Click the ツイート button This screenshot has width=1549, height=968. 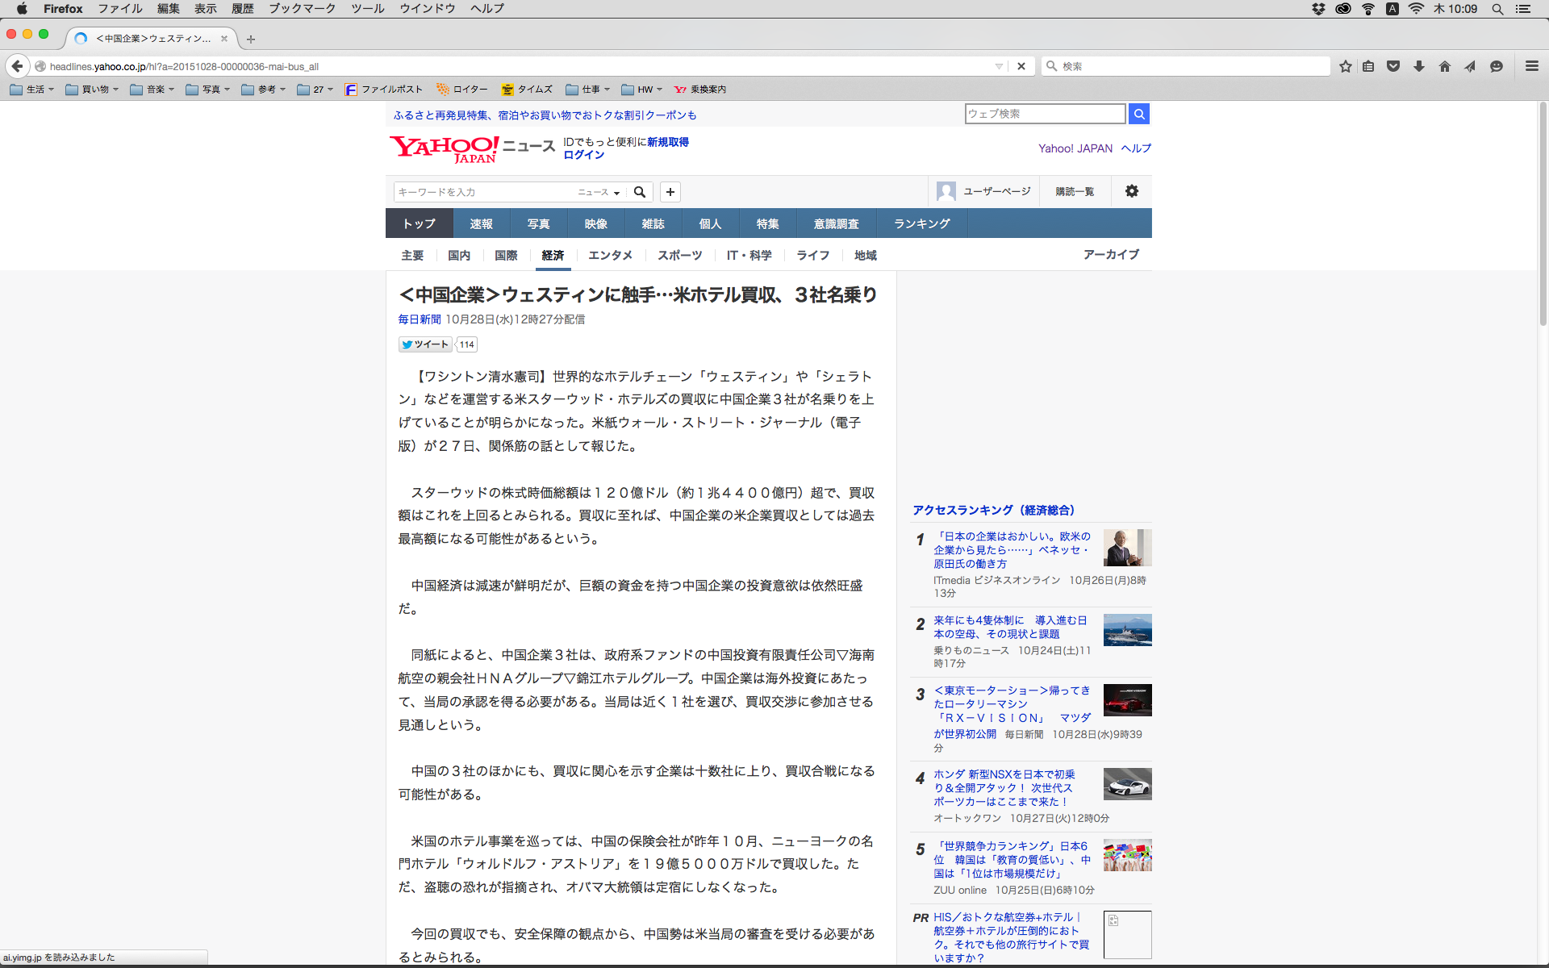click(x=425, y=344)
